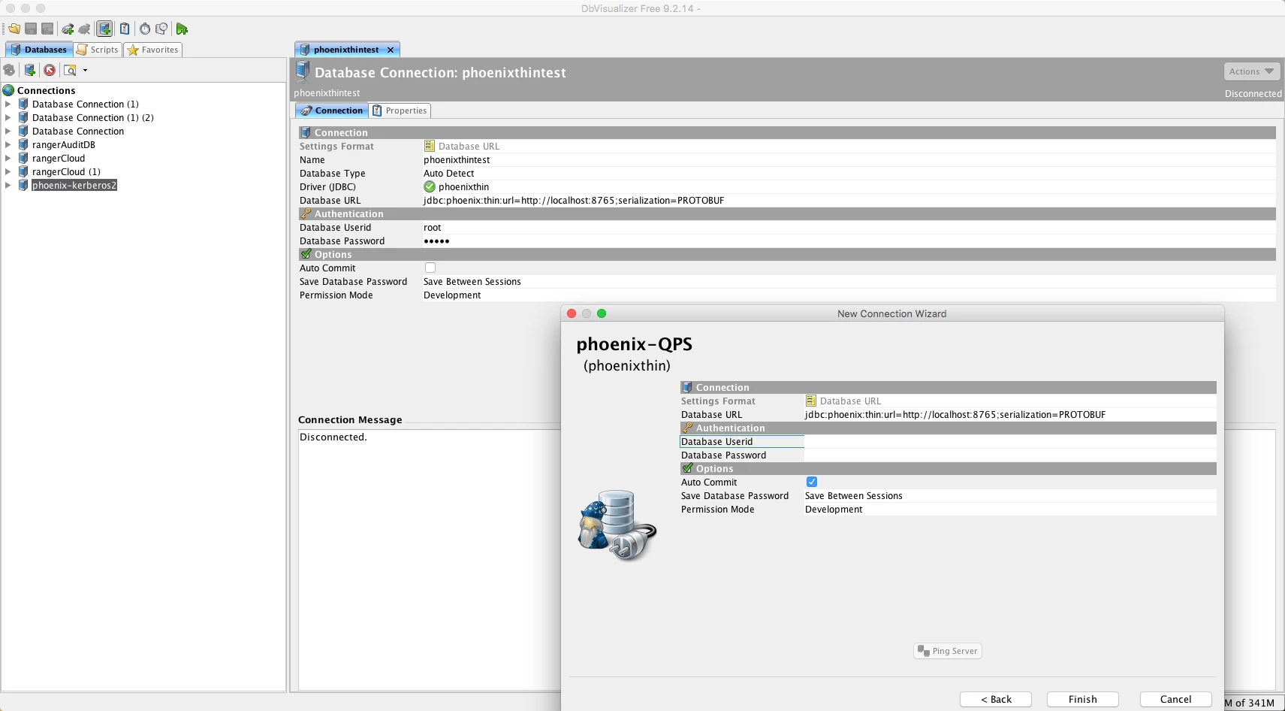Click Finish in the New Connection Wizard
This screenshot has width=1285, height=711.
pos(1083,699)
